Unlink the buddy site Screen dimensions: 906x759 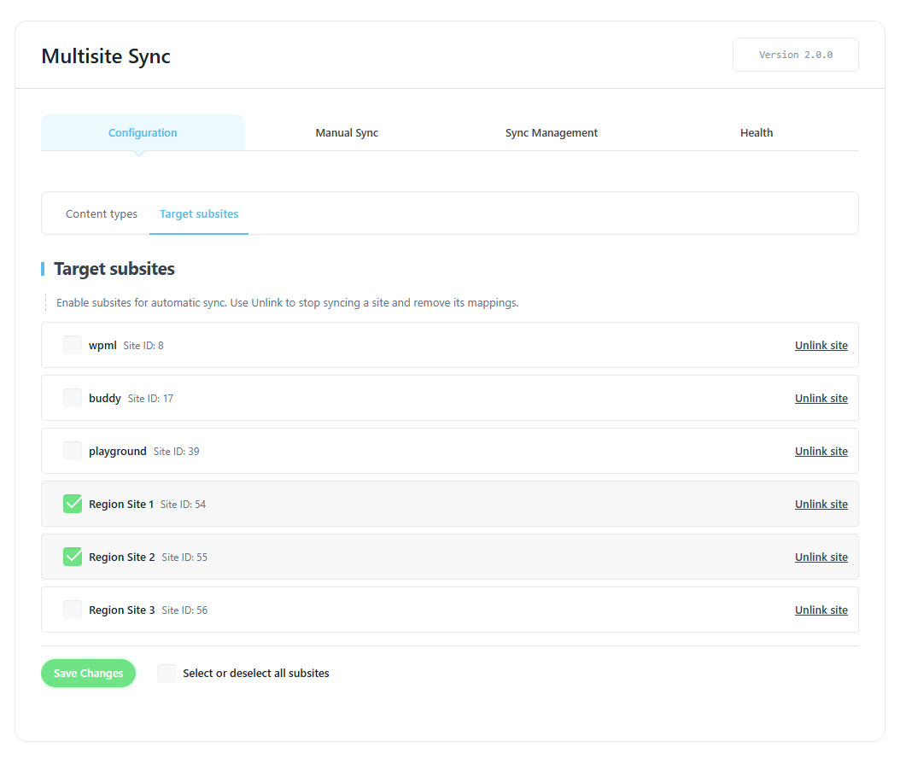point(821,399)
